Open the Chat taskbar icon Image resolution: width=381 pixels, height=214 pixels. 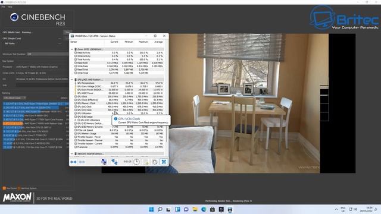coord(186,209)
